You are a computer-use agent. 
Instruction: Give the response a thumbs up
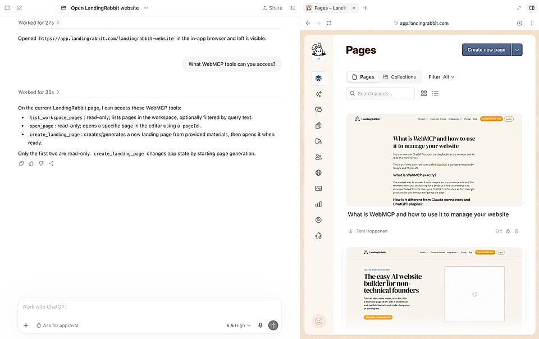pyautogui.click(x=31, y=163)
